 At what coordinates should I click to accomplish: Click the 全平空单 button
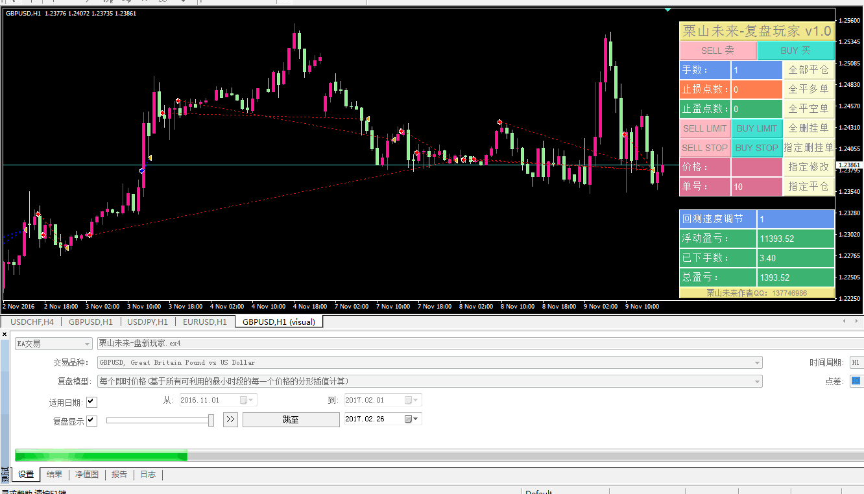(809, 109)
